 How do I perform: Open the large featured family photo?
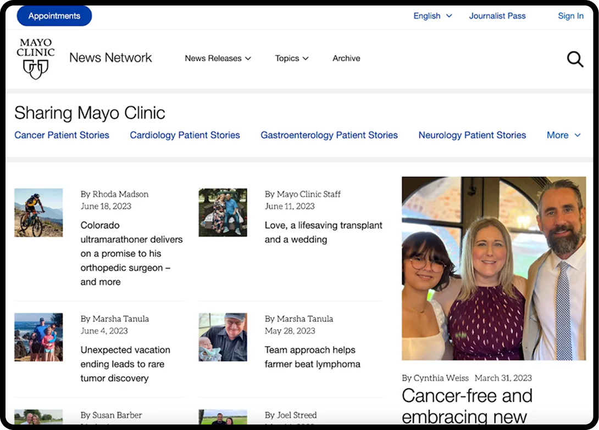click(493, 268)
